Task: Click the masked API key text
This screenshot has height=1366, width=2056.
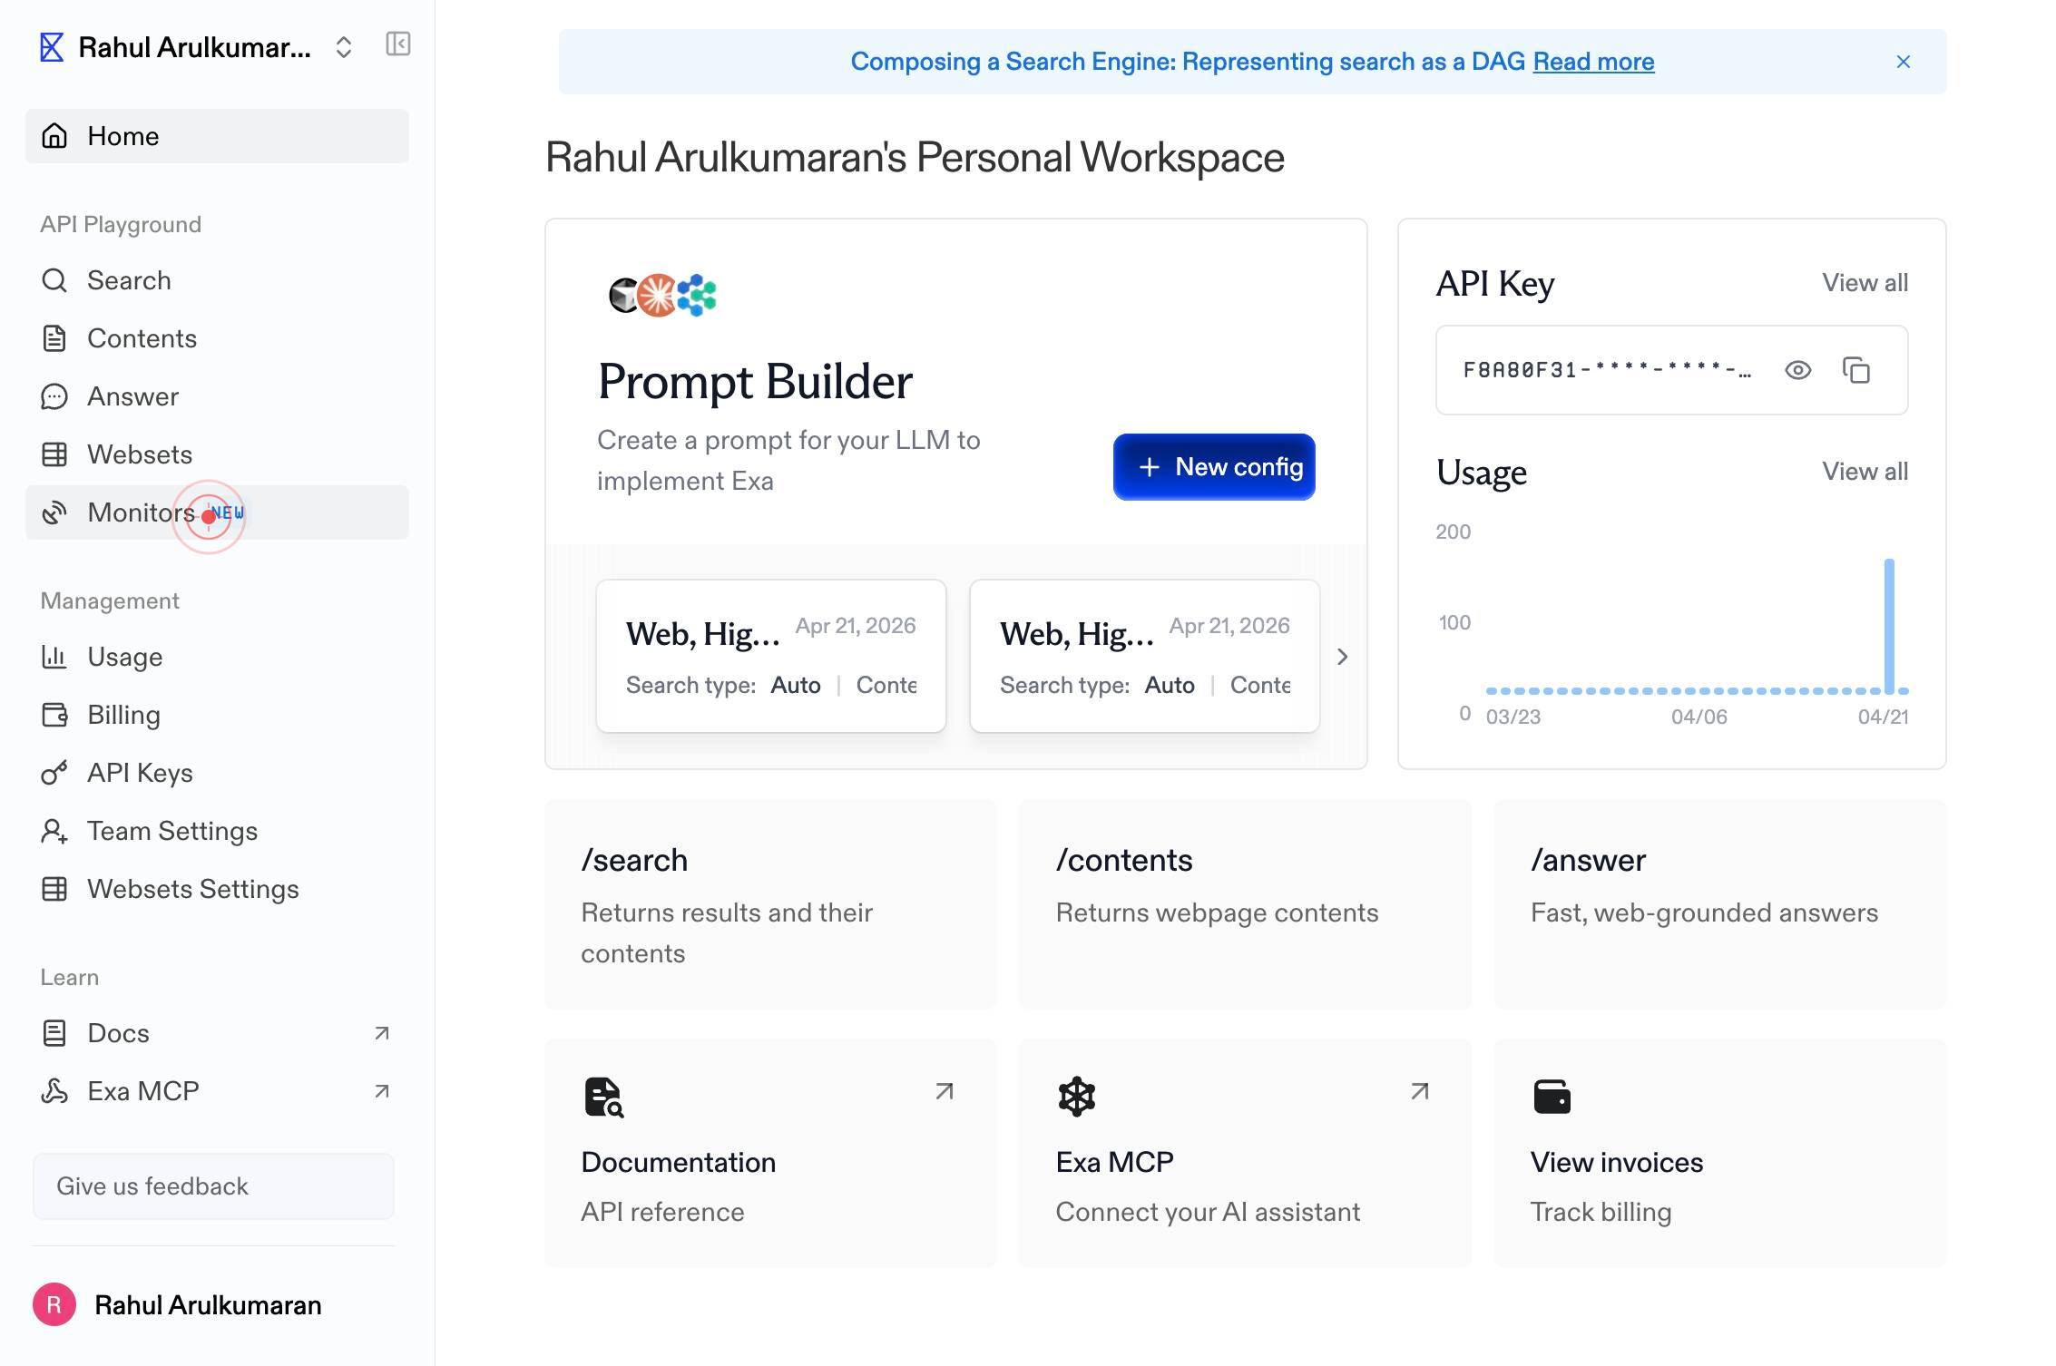Action: (1607, 370)
